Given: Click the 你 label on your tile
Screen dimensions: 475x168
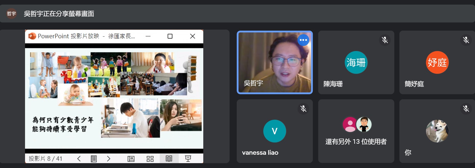Looking at the screenshot, I should 408,153.
